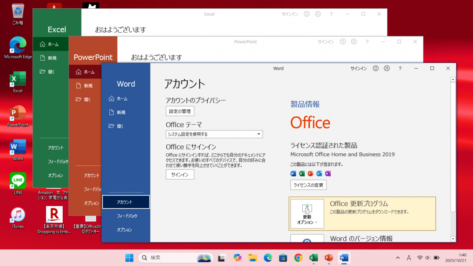Select New in Word sidebar

(121, 112)
